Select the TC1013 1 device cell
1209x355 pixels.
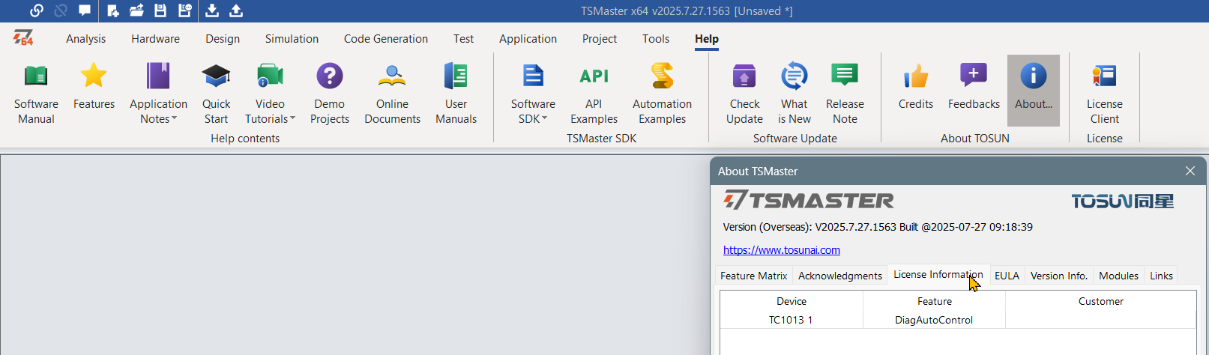[792, 320]
